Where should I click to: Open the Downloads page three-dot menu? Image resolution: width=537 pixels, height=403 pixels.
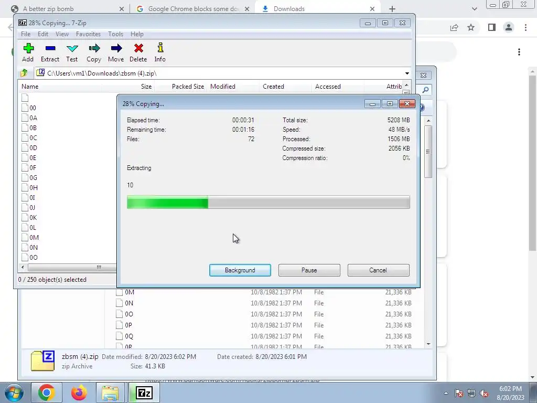point(519,52)
